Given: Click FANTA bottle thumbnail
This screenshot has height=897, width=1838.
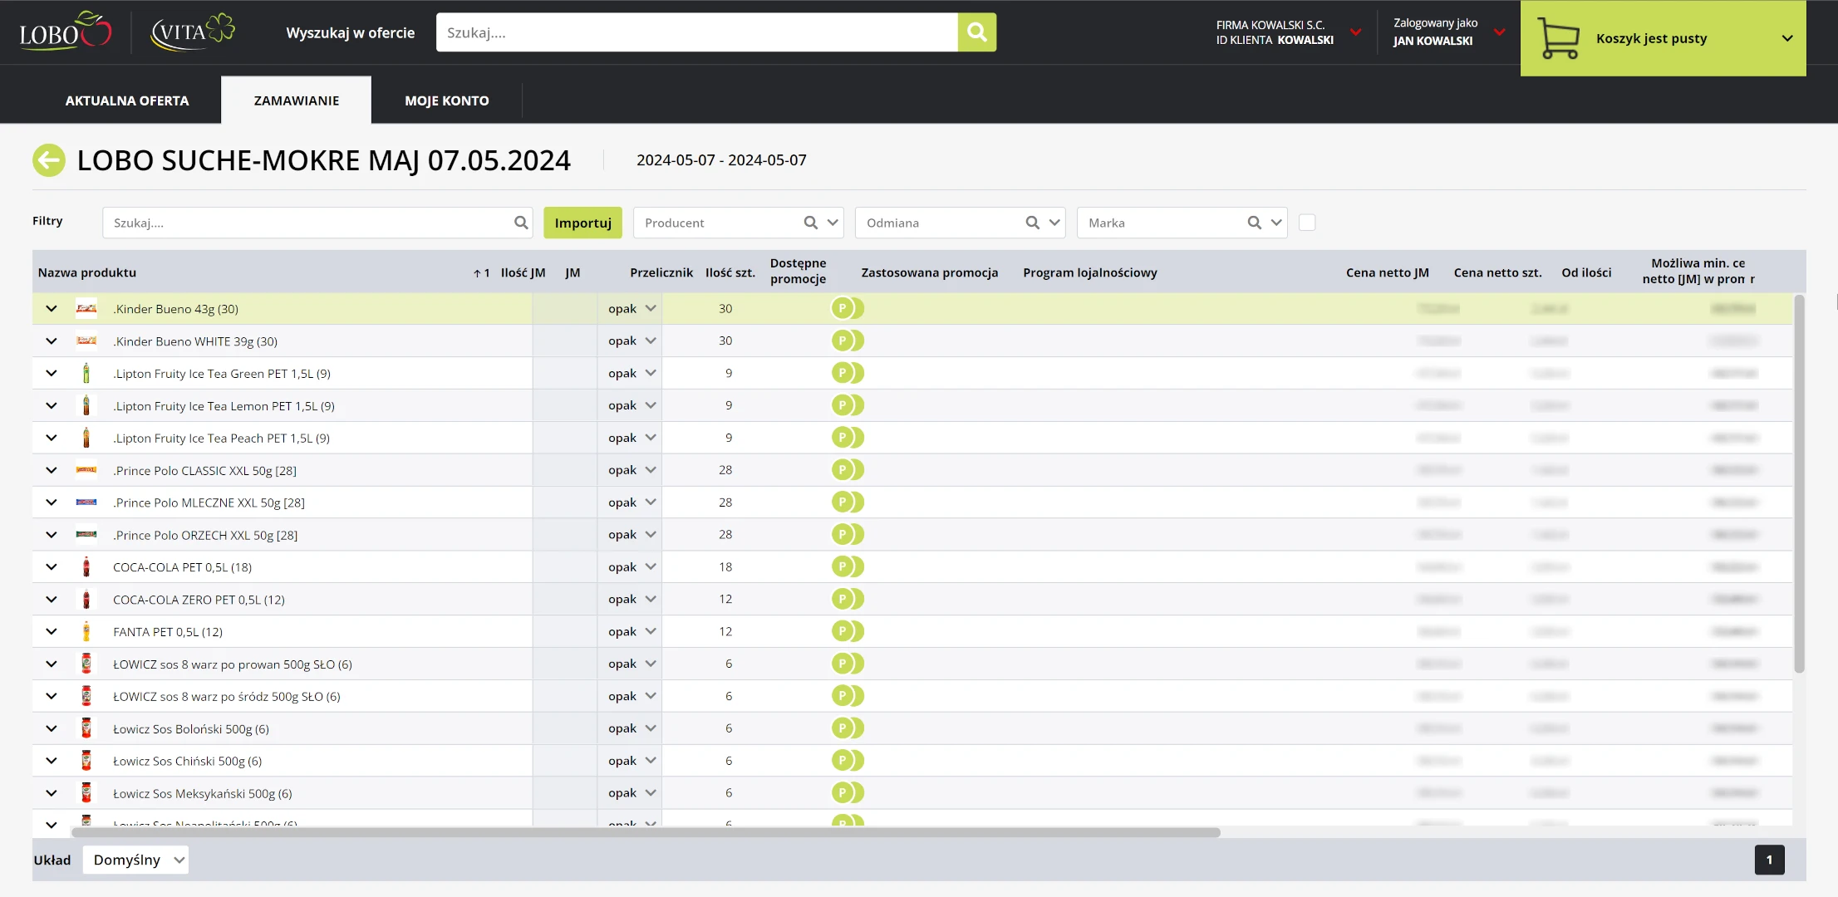Looking at the screenshot, I should click(86, 631).
